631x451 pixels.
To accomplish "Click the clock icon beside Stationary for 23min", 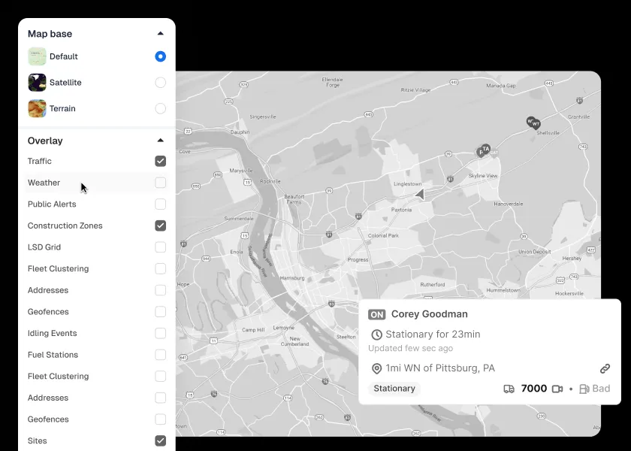I will coord(376,334).
